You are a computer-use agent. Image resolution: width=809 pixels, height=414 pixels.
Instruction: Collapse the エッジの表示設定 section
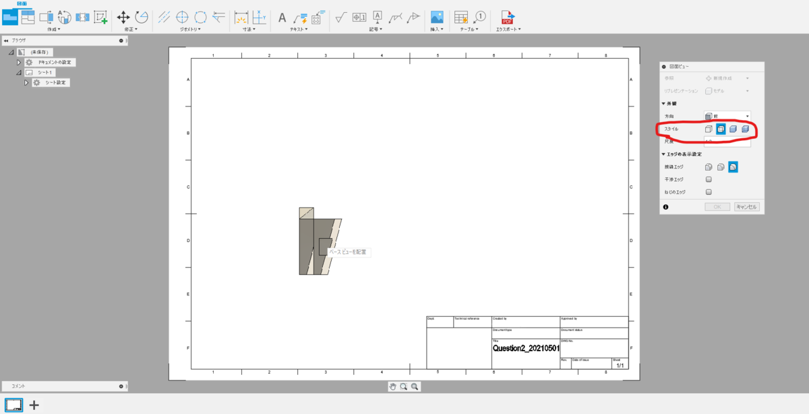[x=663, y=154]
